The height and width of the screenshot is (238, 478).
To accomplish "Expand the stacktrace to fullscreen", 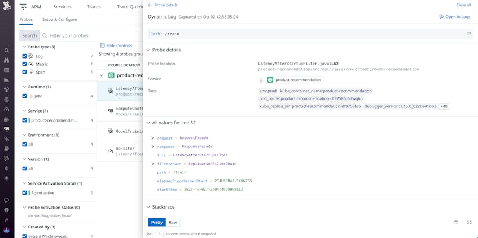I will pyautogui.click(x=469, y=222).
